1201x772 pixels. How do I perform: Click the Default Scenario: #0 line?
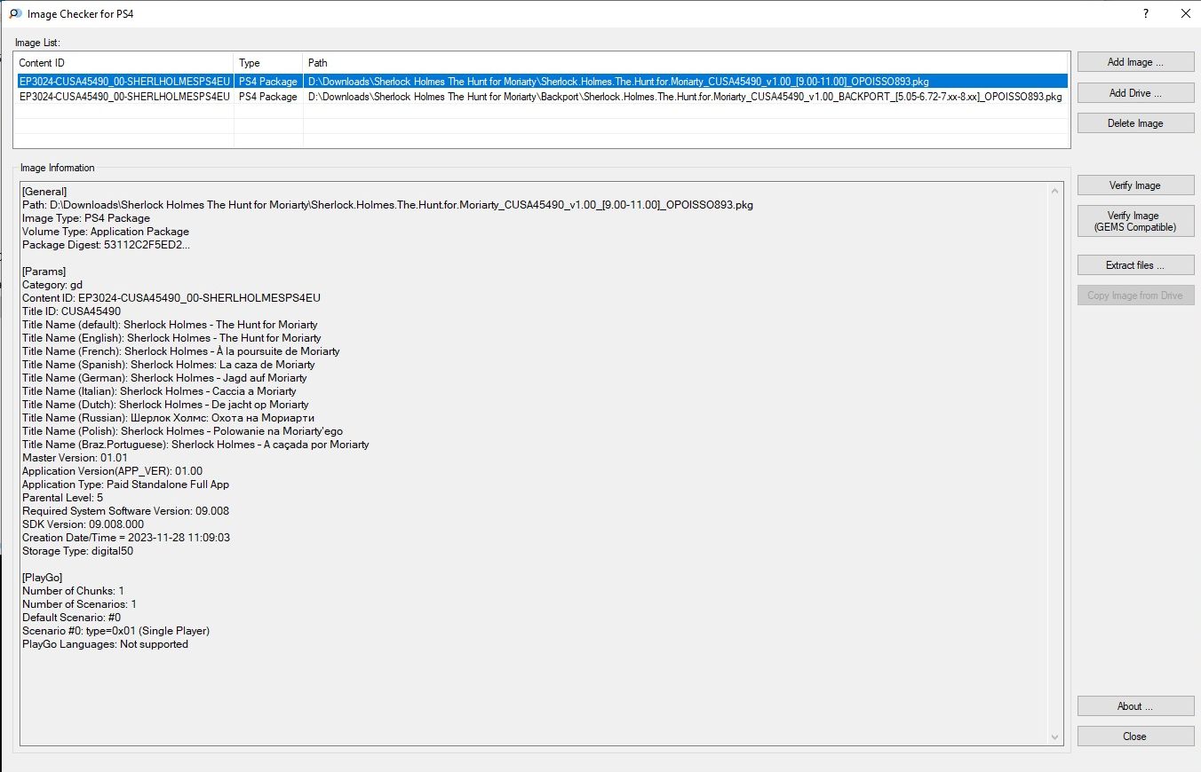pos(72,618)
